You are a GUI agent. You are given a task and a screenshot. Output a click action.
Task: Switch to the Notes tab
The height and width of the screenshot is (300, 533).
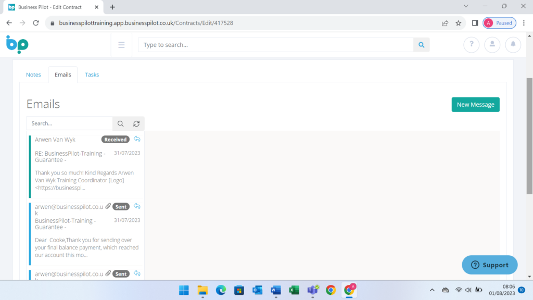click(33, 74)
